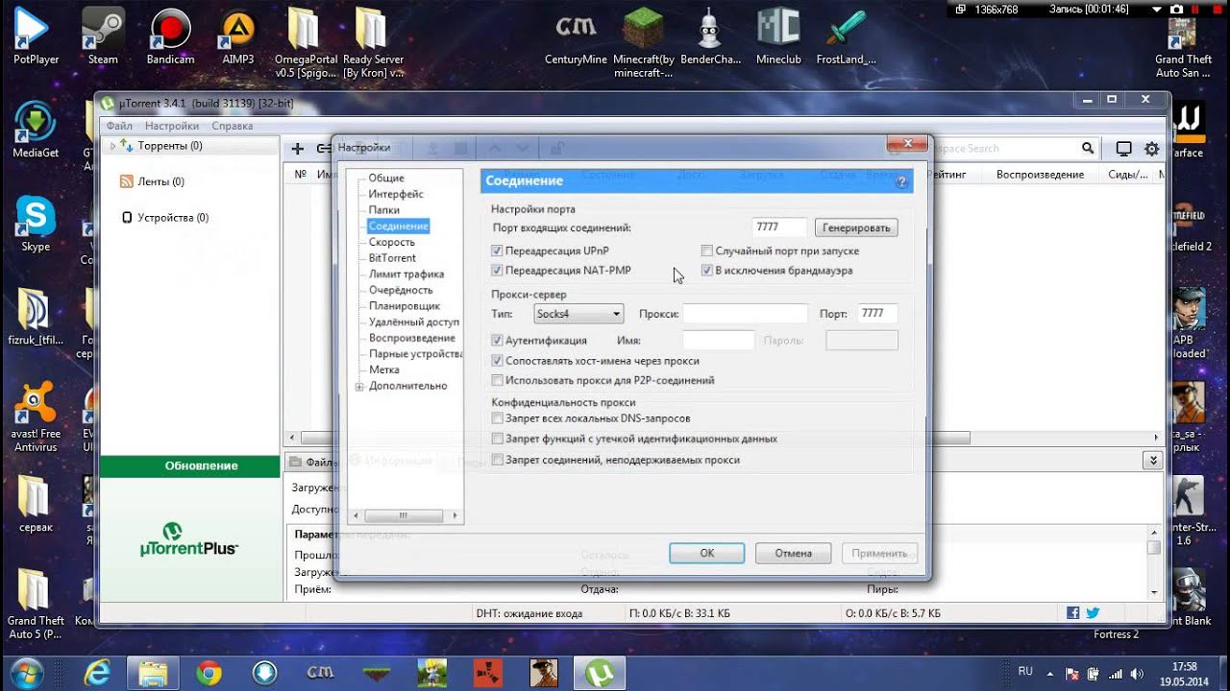Click the add torrent plus icon
This screenshot has width=1230, height=691.
(x=298, y=149)
